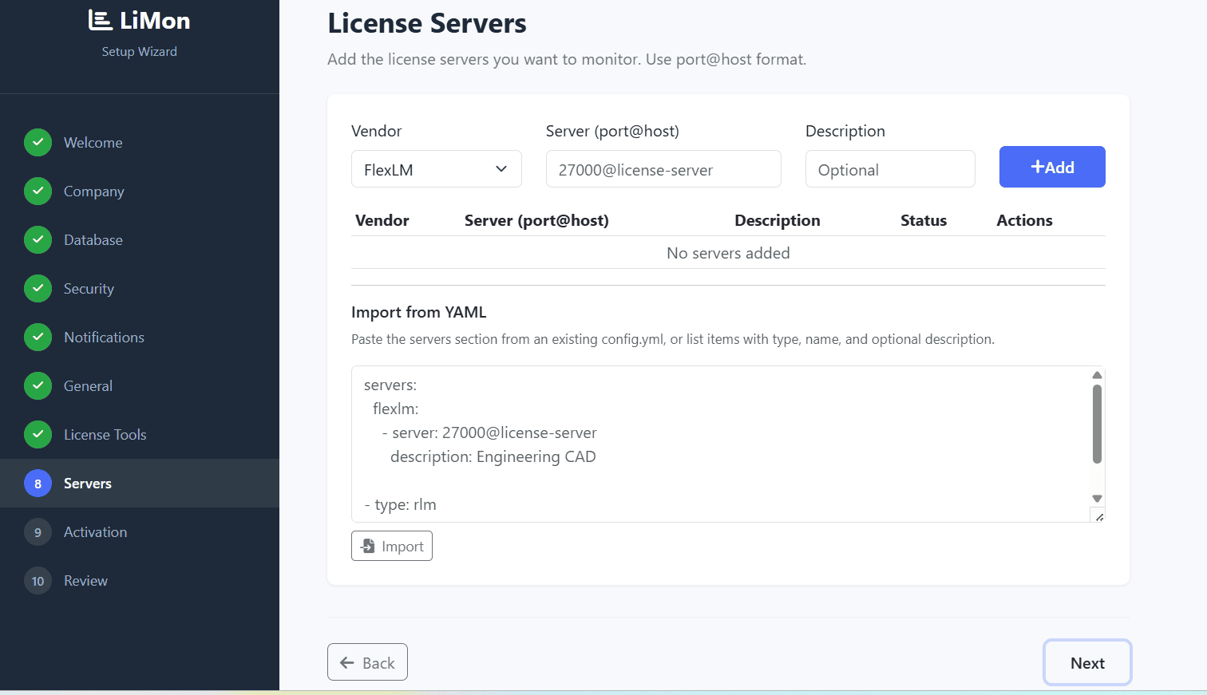Go to the Review wizard step
This screenshot has width=1207, height=695.
tap(140, 580)
